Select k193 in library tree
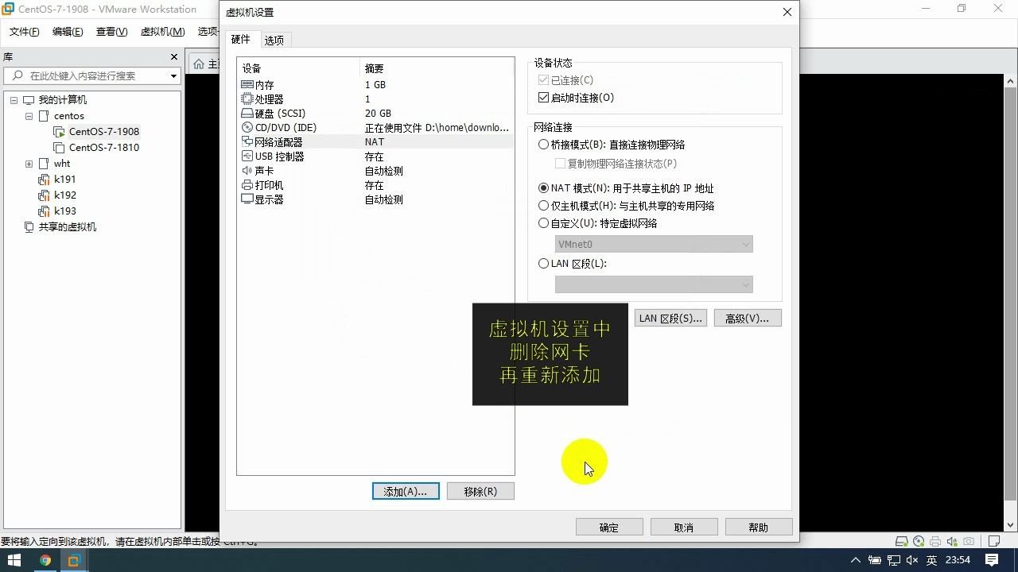1018x572 pixels. tap(65, 211)
